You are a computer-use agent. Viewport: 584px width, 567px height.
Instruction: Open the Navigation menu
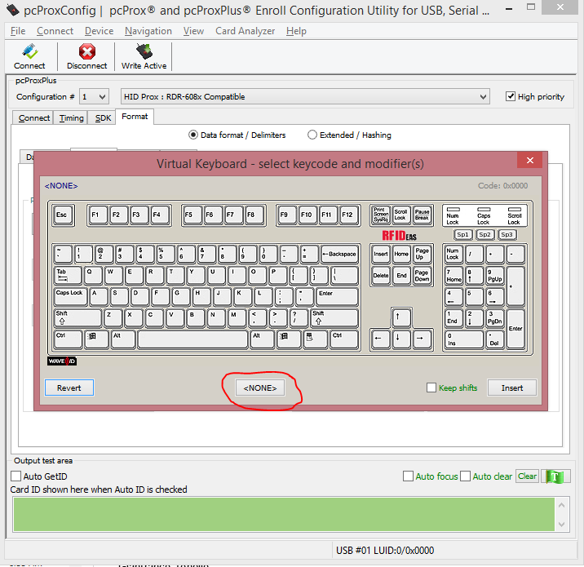148,31
